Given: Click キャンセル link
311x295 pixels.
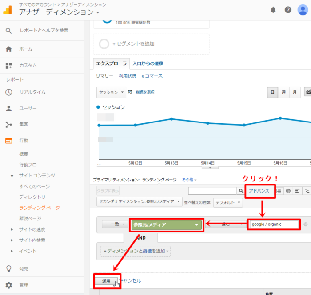Looking at the screenshot, I should pyautogui.click(x=131, y=281).
